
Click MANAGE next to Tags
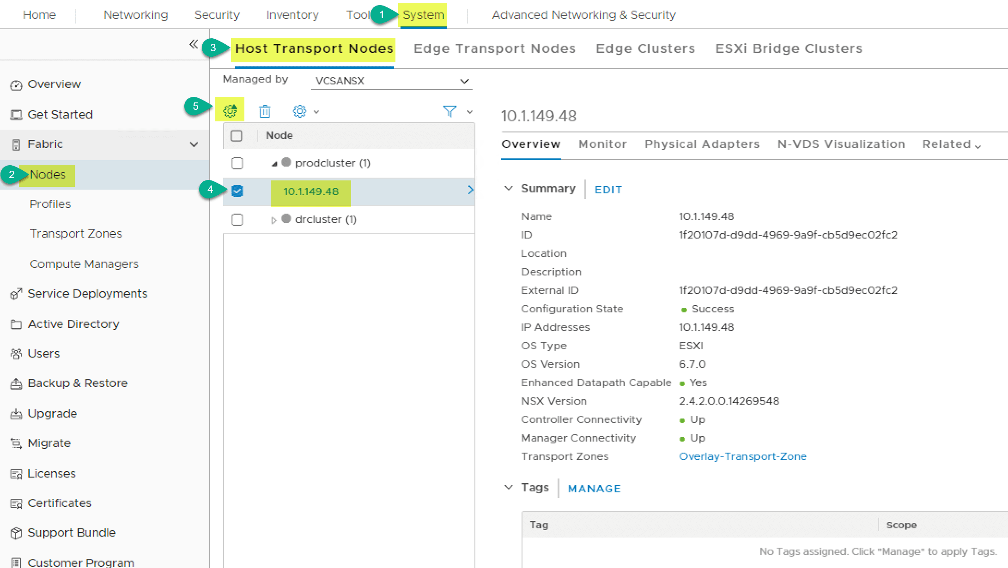pyautogui.click(x=594, y=489)
